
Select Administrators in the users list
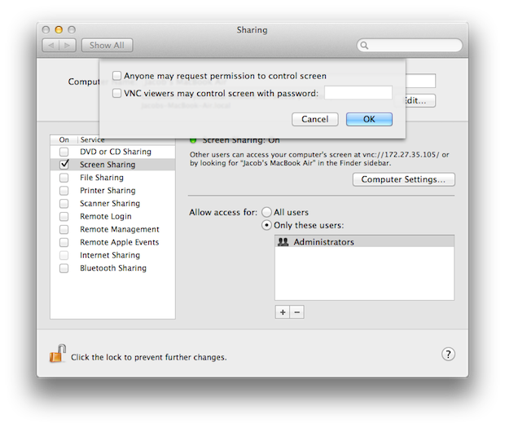click(x=364, y=241)
